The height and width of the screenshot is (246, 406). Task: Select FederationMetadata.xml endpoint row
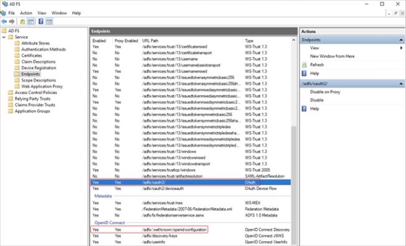pos(191,209)
